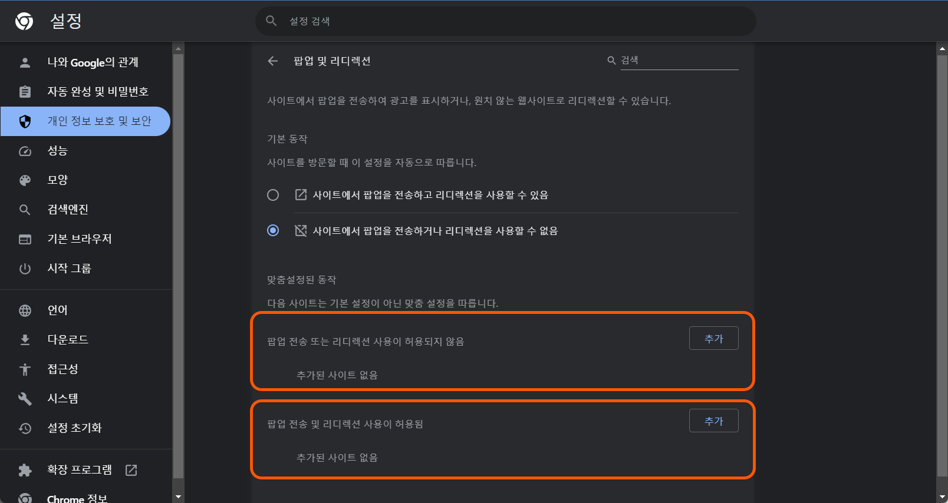
Task: Click the browser window icon for 기본 브라우저
Action: [25, 239]
